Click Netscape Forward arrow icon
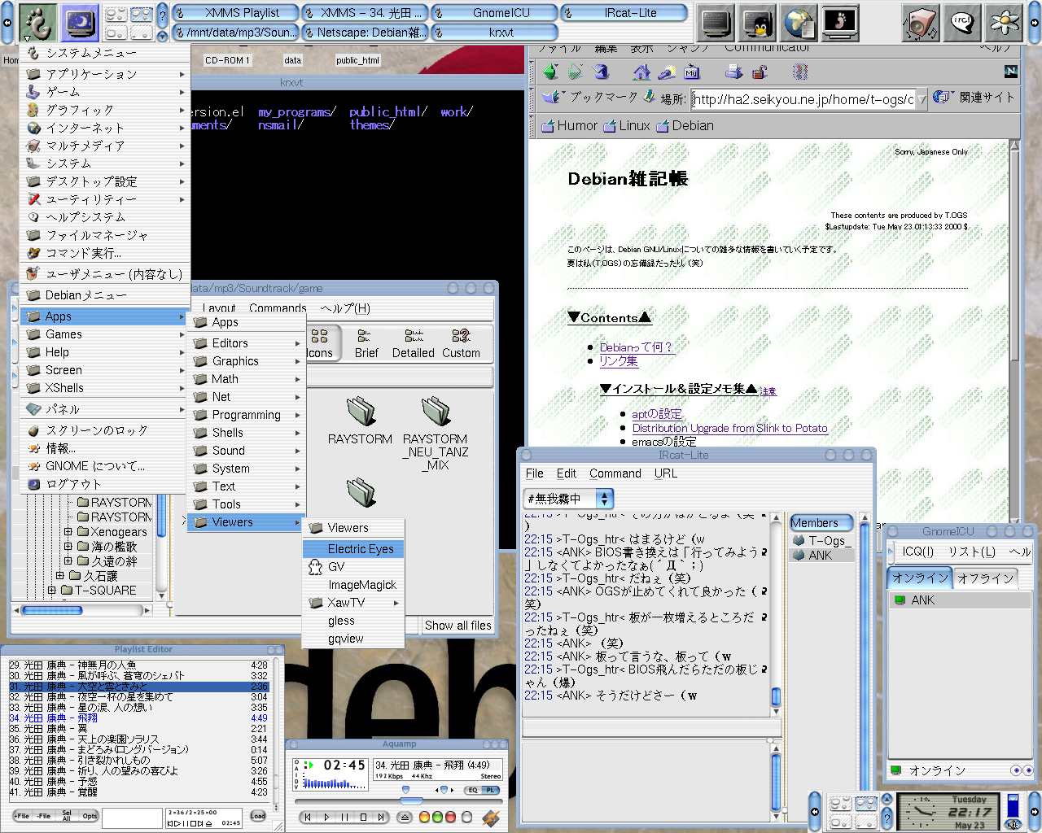 576,72
